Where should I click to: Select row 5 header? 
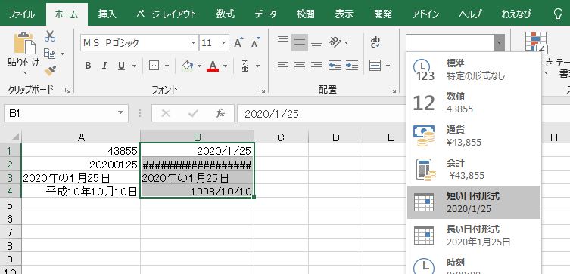pos(10,205)
